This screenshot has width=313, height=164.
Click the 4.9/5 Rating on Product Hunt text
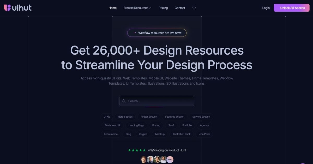click(167, 150)
